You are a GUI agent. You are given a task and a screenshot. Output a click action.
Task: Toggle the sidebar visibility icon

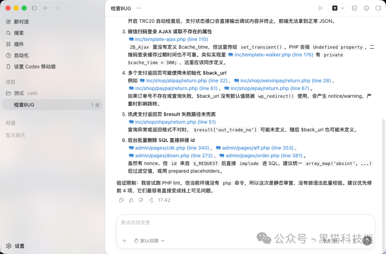(34, 8)
